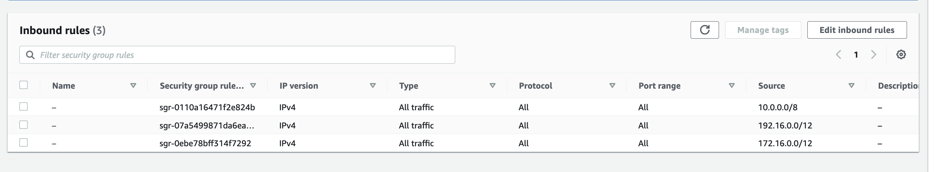Click the refresh inbound rules icon
The image size is (940, 172).
pyautogui.click(x=704, y=30)
